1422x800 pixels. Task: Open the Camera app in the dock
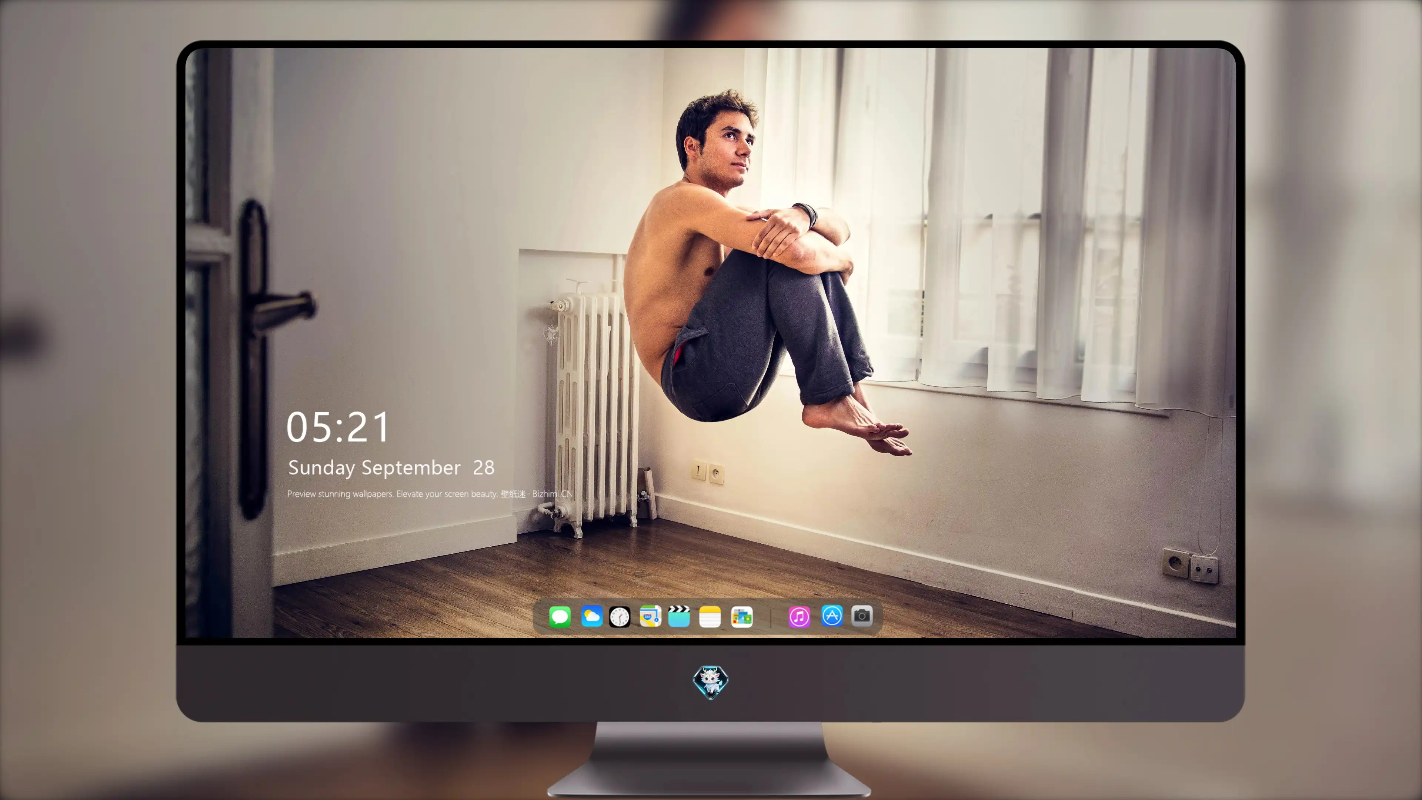[x=862, y=616]
